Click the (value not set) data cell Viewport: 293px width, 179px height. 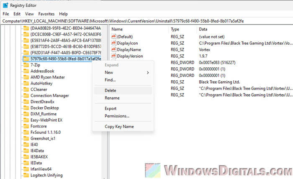212,37
